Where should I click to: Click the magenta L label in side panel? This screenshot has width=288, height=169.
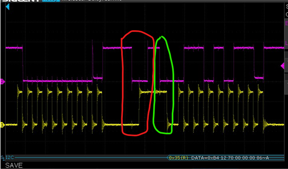point(286,43)
